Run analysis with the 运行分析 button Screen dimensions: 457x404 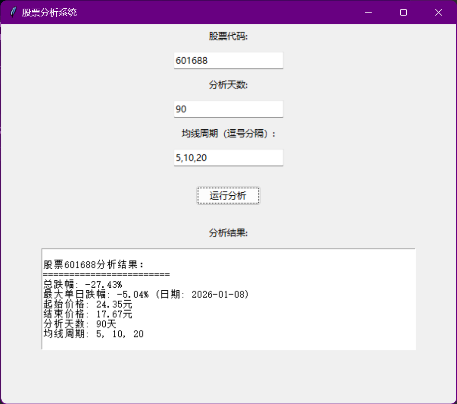[228, 196]
